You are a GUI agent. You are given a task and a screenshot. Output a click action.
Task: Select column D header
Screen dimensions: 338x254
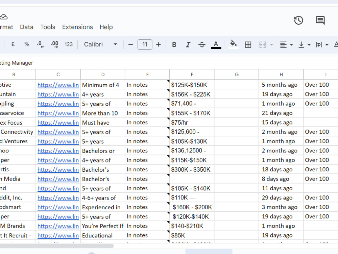tap(103, 75)
